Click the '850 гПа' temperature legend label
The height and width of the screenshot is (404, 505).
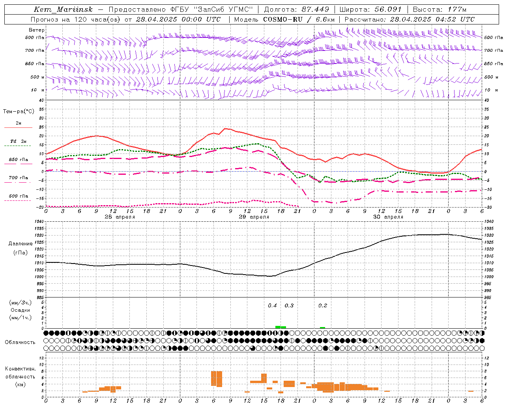pos(18,160)
